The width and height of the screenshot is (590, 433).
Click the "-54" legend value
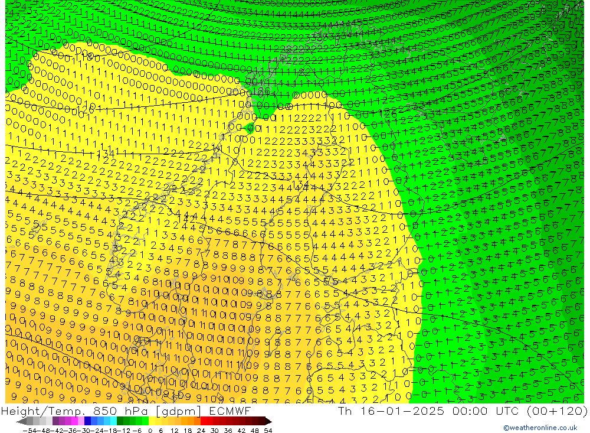[x=29, y=431]
